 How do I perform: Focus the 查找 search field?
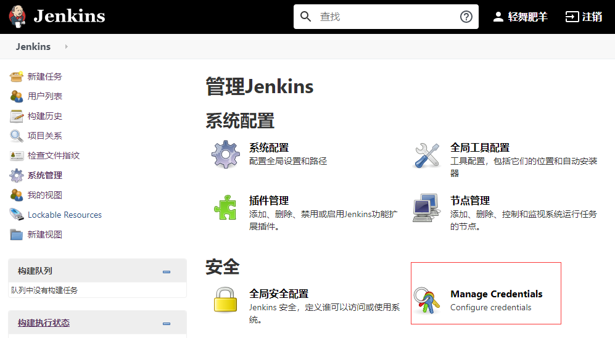[386, 17]
